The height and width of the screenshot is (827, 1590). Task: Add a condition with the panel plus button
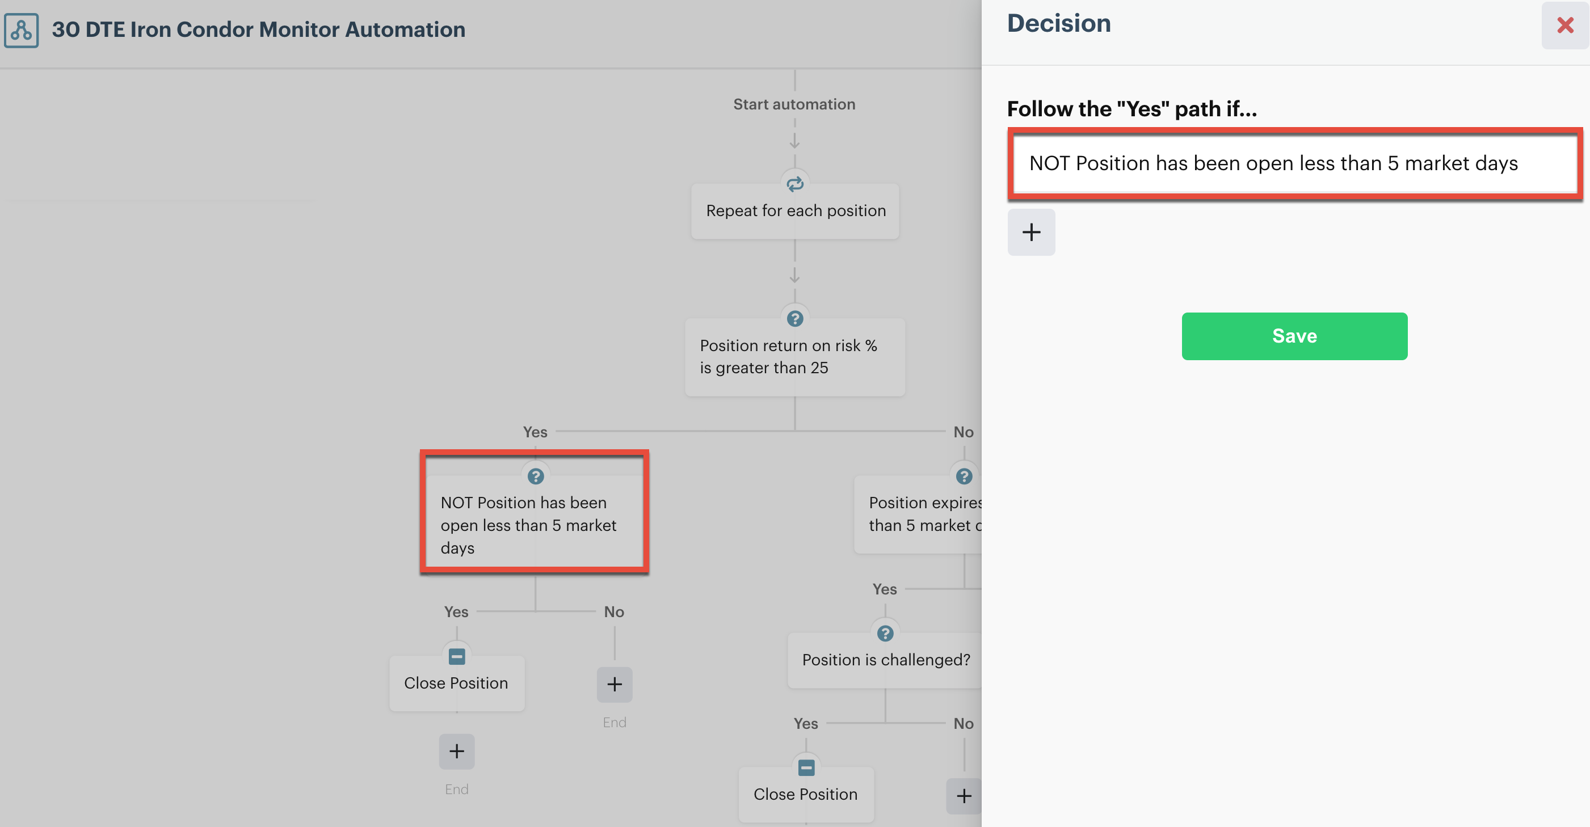[1031, 233]
